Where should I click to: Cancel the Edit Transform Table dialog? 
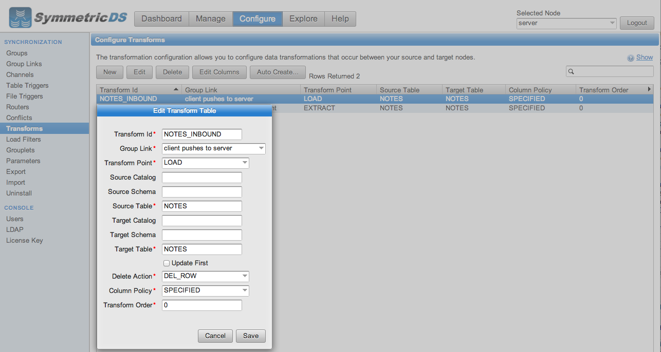(215, 336)
